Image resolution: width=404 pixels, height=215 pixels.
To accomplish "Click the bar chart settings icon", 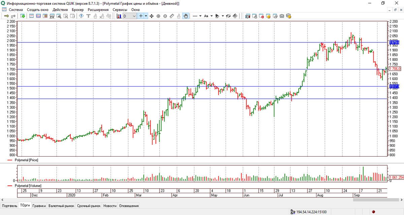I will 119,16.
